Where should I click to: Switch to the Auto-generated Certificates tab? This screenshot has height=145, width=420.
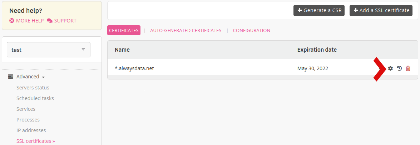[186, 31]
